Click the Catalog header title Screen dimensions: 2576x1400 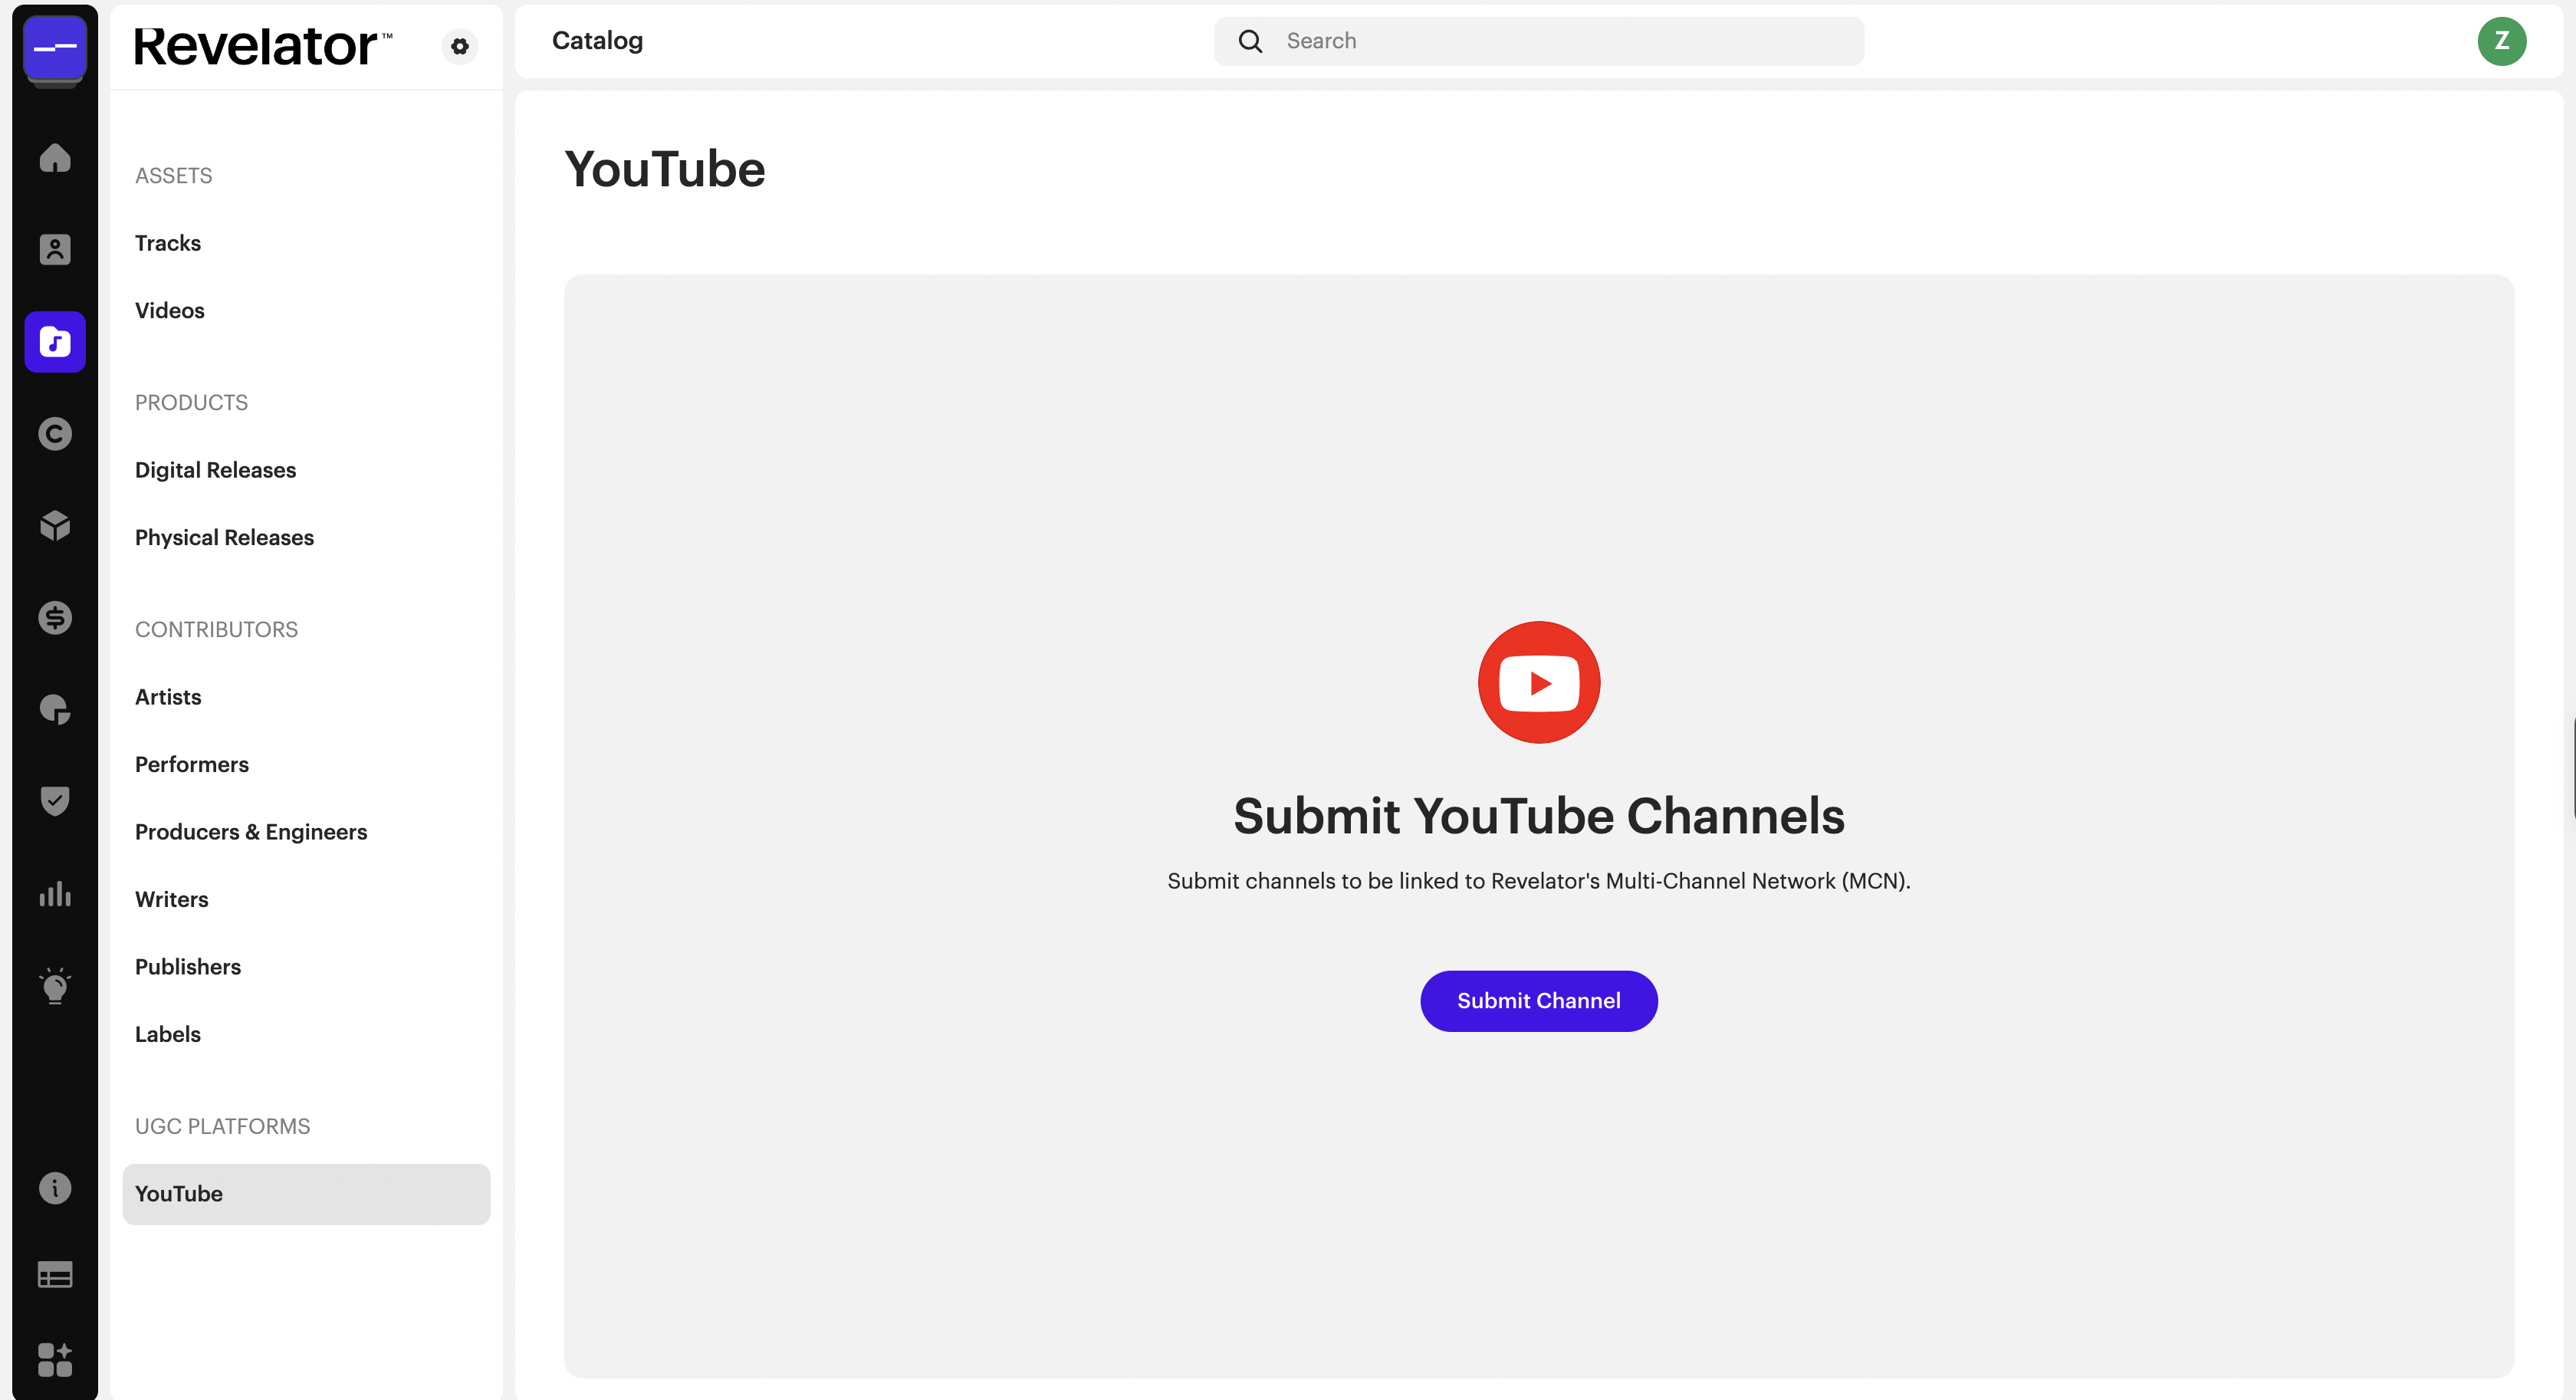597,41
